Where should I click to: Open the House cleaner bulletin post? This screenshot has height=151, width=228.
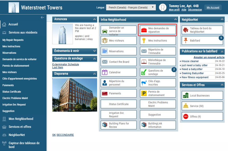(x=190, y=61)
